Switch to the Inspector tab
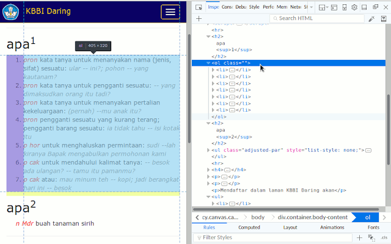Image resolution: width=391 pixels, height=244 pixels. (213, 7)
